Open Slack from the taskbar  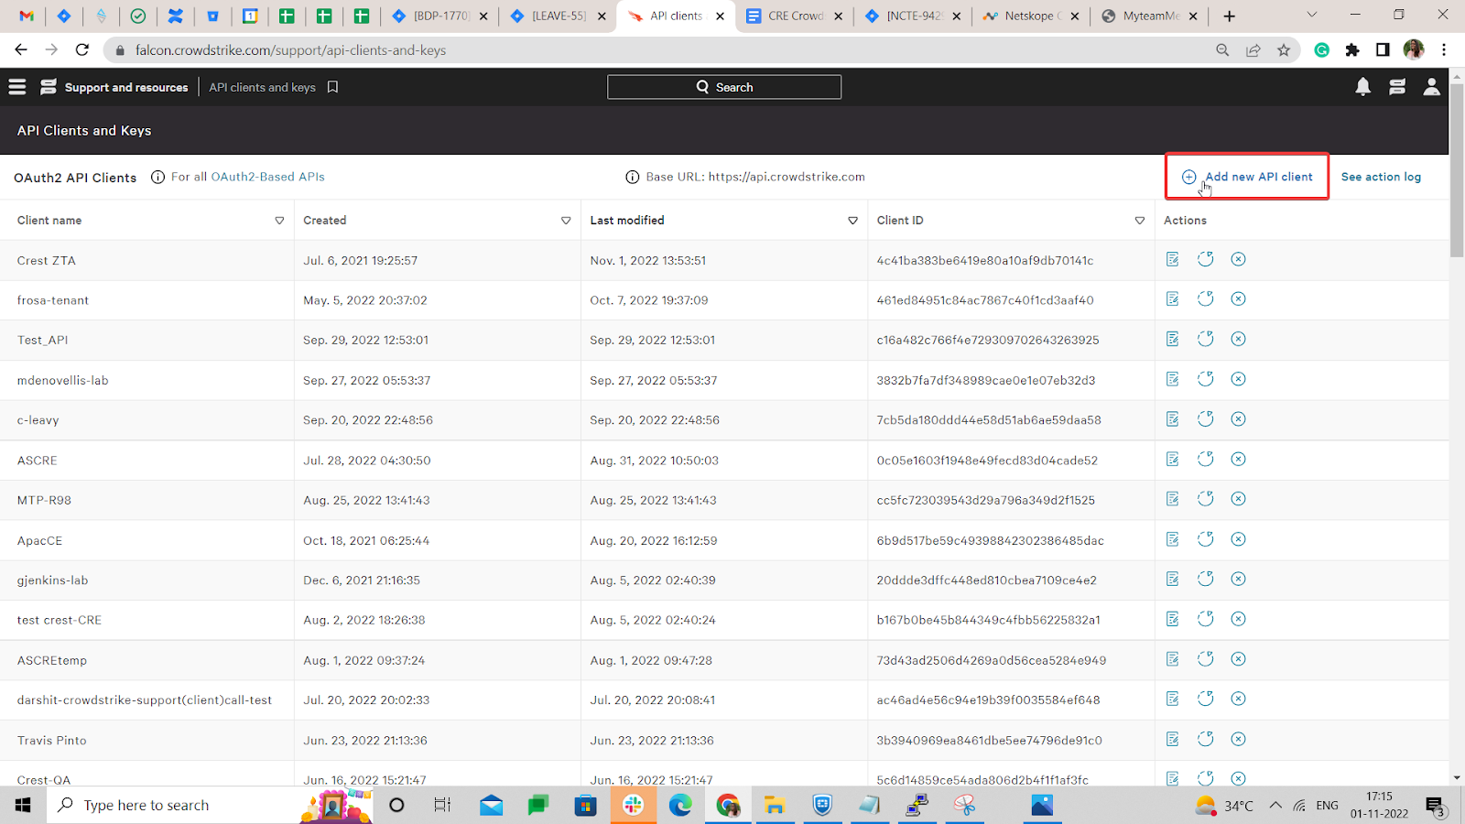(633, 806)
